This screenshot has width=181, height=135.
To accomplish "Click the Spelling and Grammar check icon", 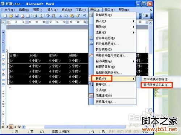I will point(48,16).
